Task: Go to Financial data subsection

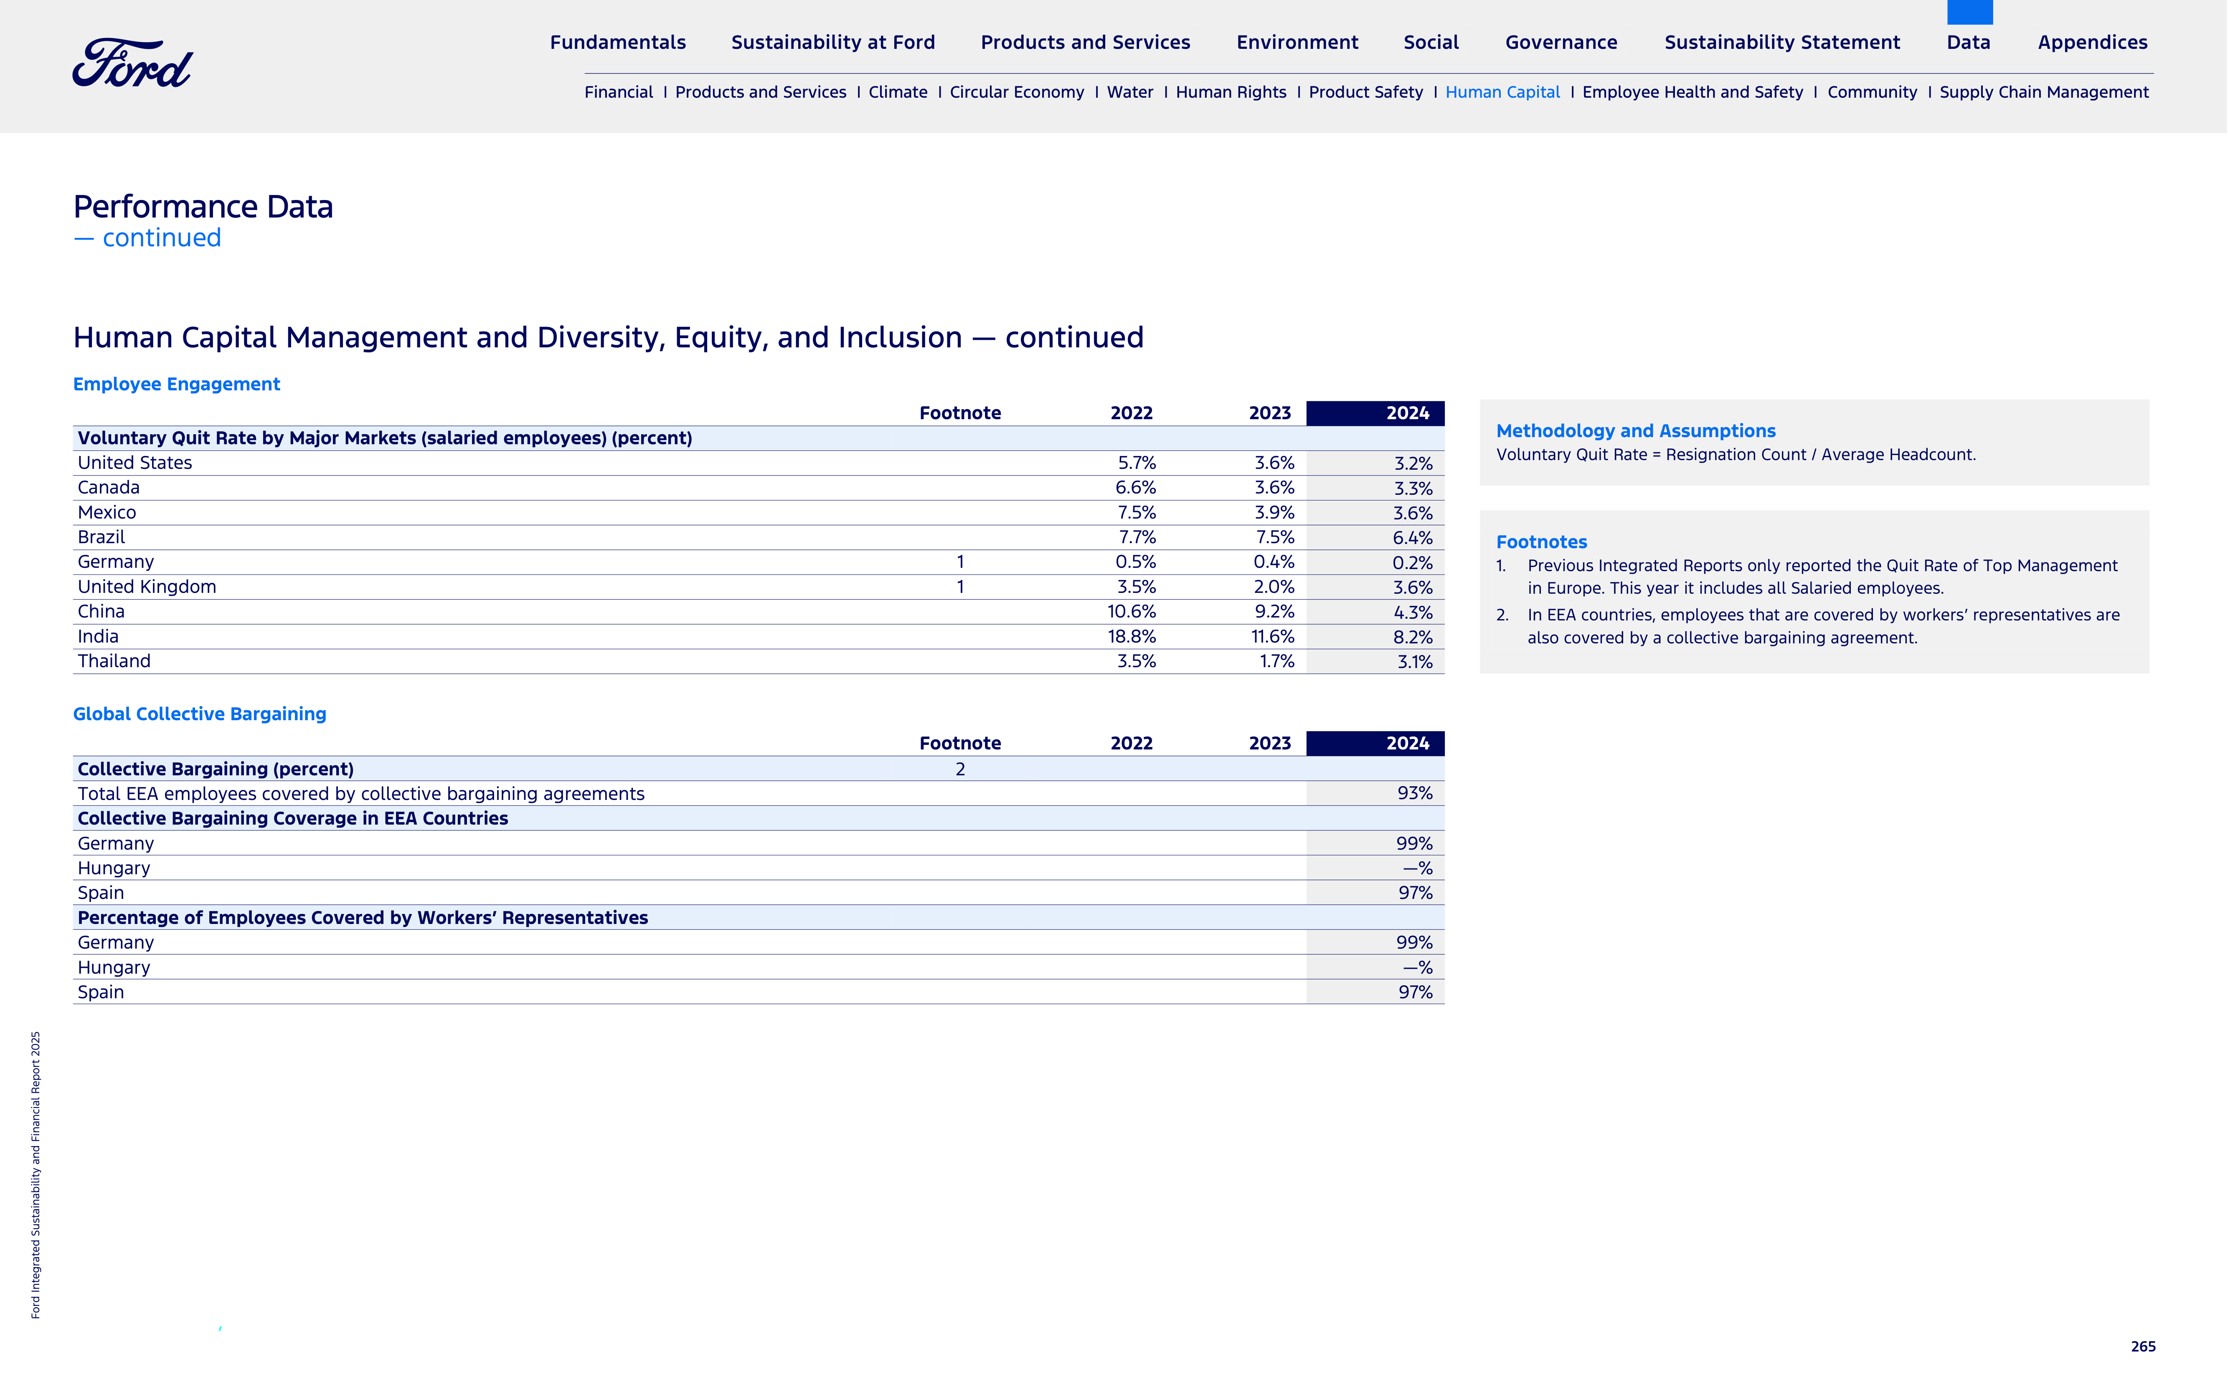Action: click(x=618, y=92)
